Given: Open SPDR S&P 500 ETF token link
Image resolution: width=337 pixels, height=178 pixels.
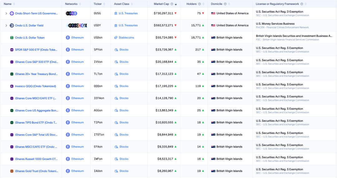Looking at the screenshot, I should 36,50.
